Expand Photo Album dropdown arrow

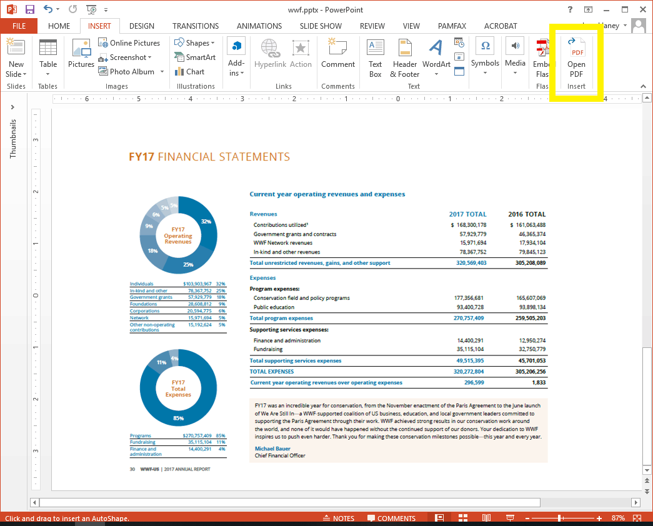click(162, 72)
